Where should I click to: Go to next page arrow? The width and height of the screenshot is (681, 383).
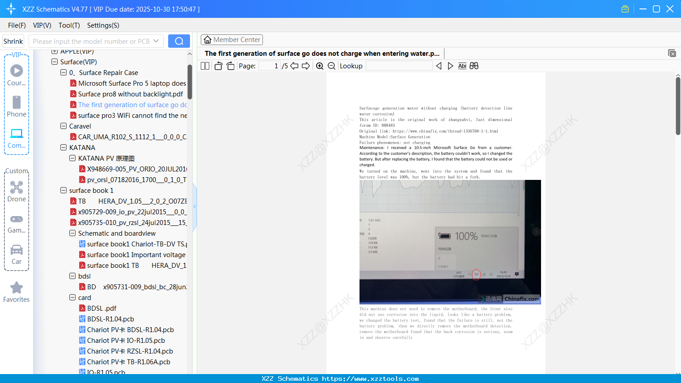point(306,66)
